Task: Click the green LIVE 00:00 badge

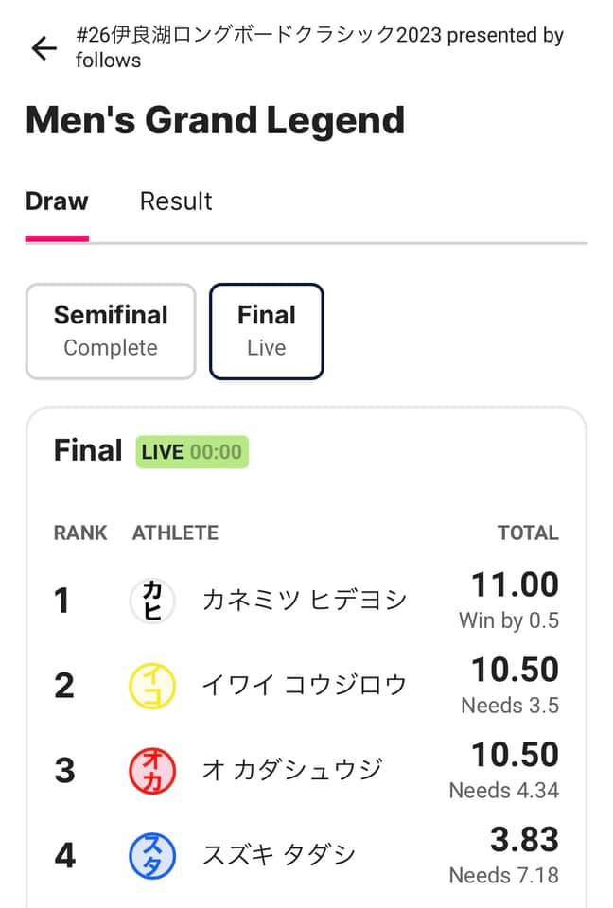Action: [192, 452]
